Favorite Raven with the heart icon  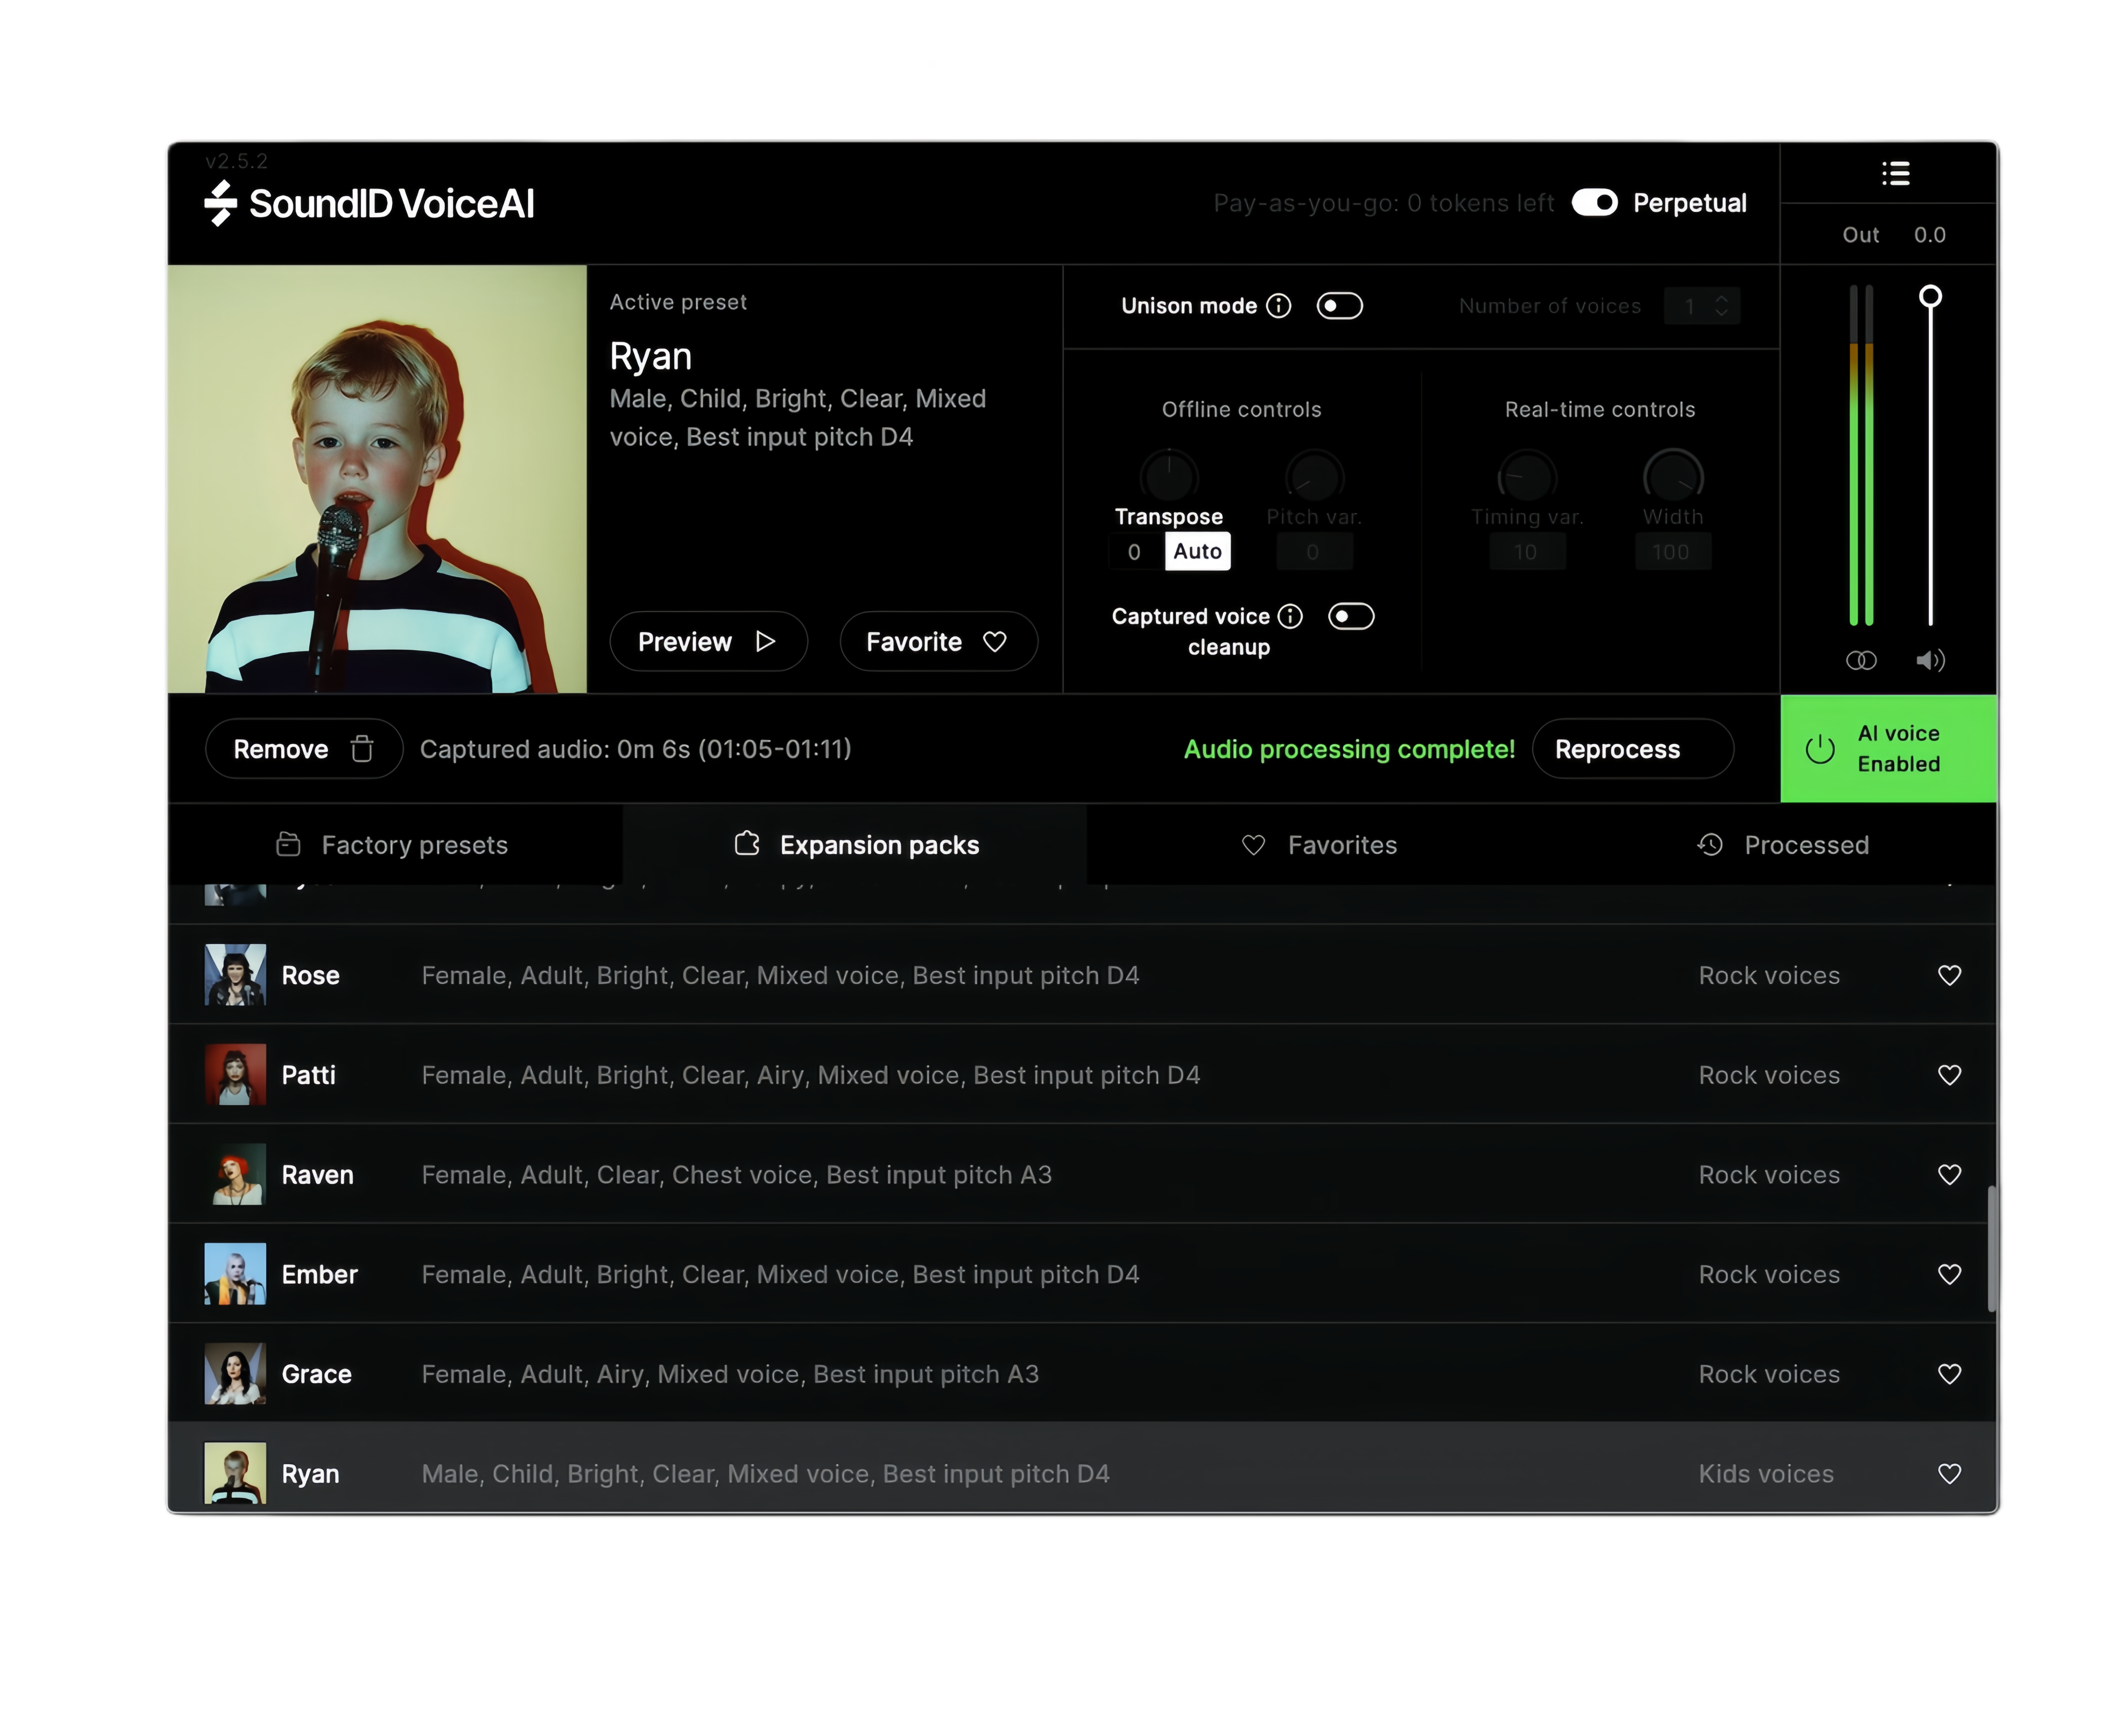click(1949, 1175)
